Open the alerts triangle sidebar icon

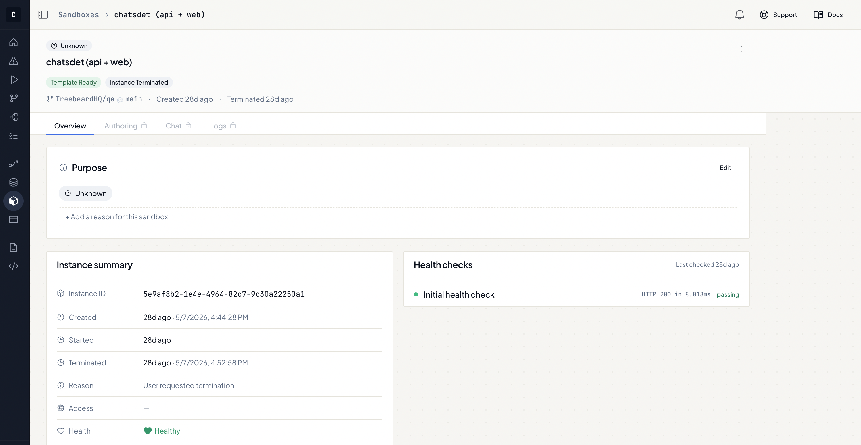[x=13, y=61]
